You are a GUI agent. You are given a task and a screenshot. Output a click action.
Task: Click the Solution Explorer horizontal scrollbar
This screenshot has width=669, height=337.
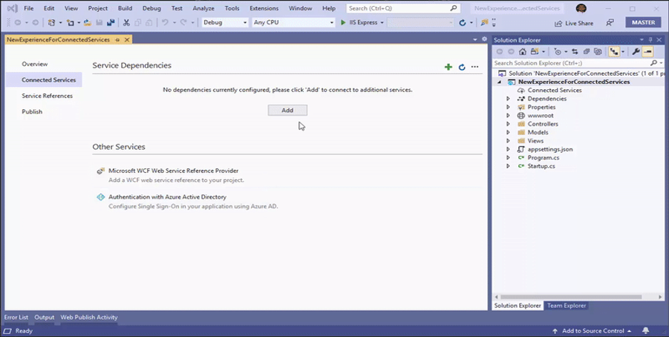[x=564, y=297]
